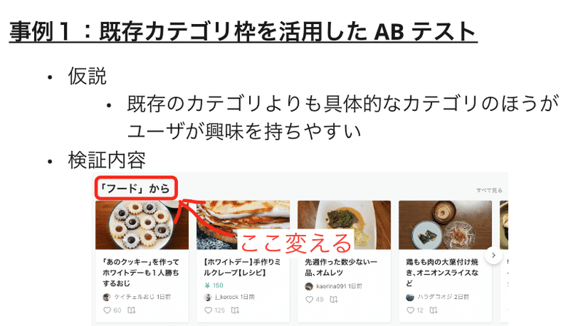Click the green yen price icon 150
Screen dimensions: 583x326
pyautogui.click(x=208, y=285)
